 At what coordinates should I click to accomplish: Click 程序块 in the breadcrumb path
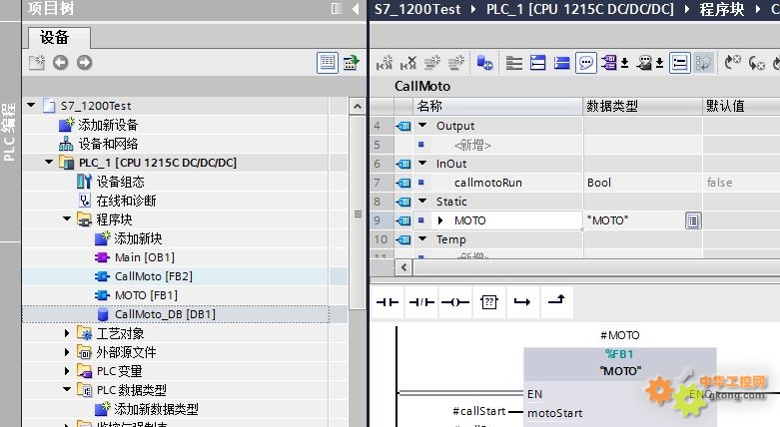(722, 9)
